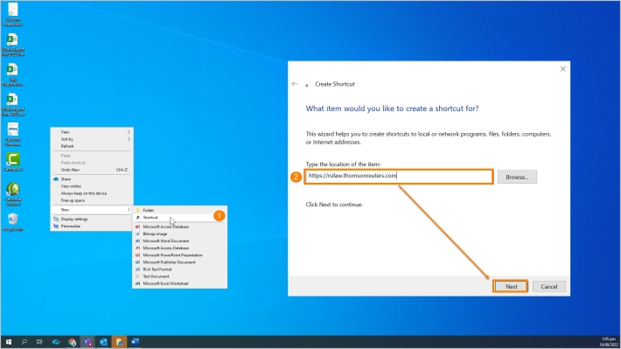
Task: Choose Shortcut in the New submenu
Action: [179, 218]
